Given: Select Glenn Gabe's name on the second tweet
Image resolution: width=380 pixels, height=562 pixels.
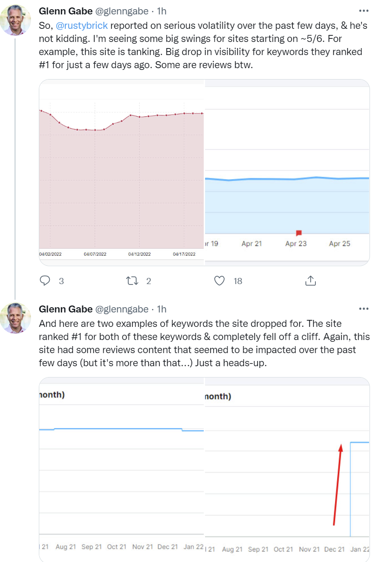Looking at the screenshot, I should tap(65, 309).
